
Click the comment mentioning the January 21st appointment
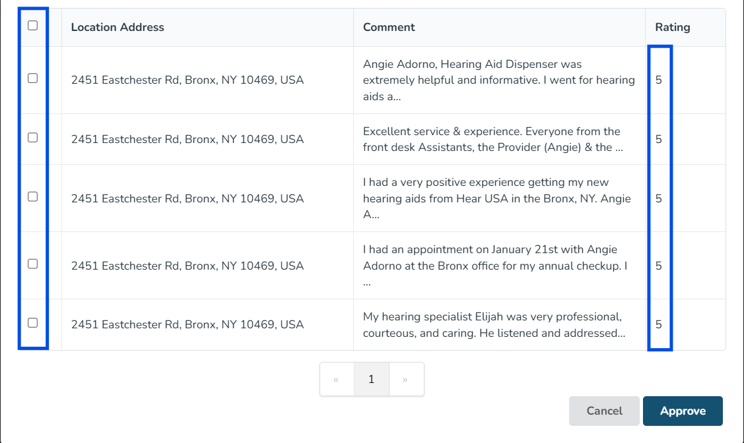495,266
